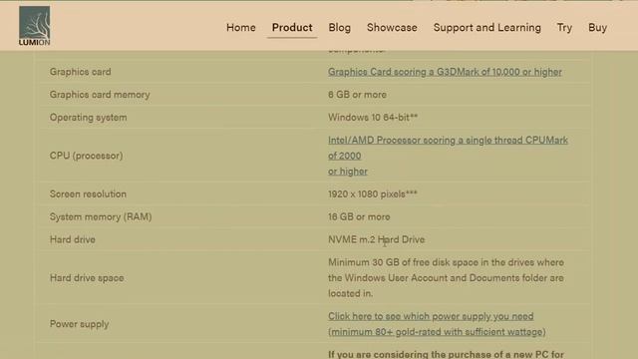This screenshot has width=638, height=359.
Task: Select the 'Hard drive space' label
Action: click(x=87, y=278)
